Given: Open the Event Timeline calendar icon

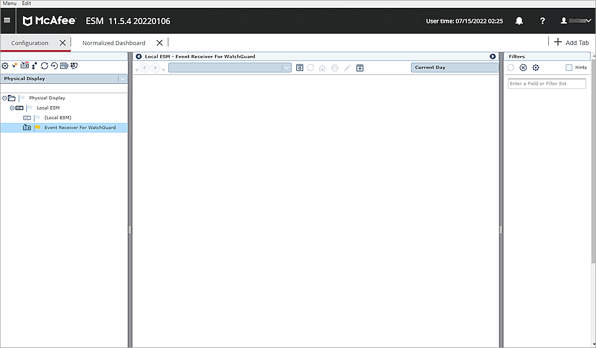Looking at the screenshot, I should [x=300, y=67].
